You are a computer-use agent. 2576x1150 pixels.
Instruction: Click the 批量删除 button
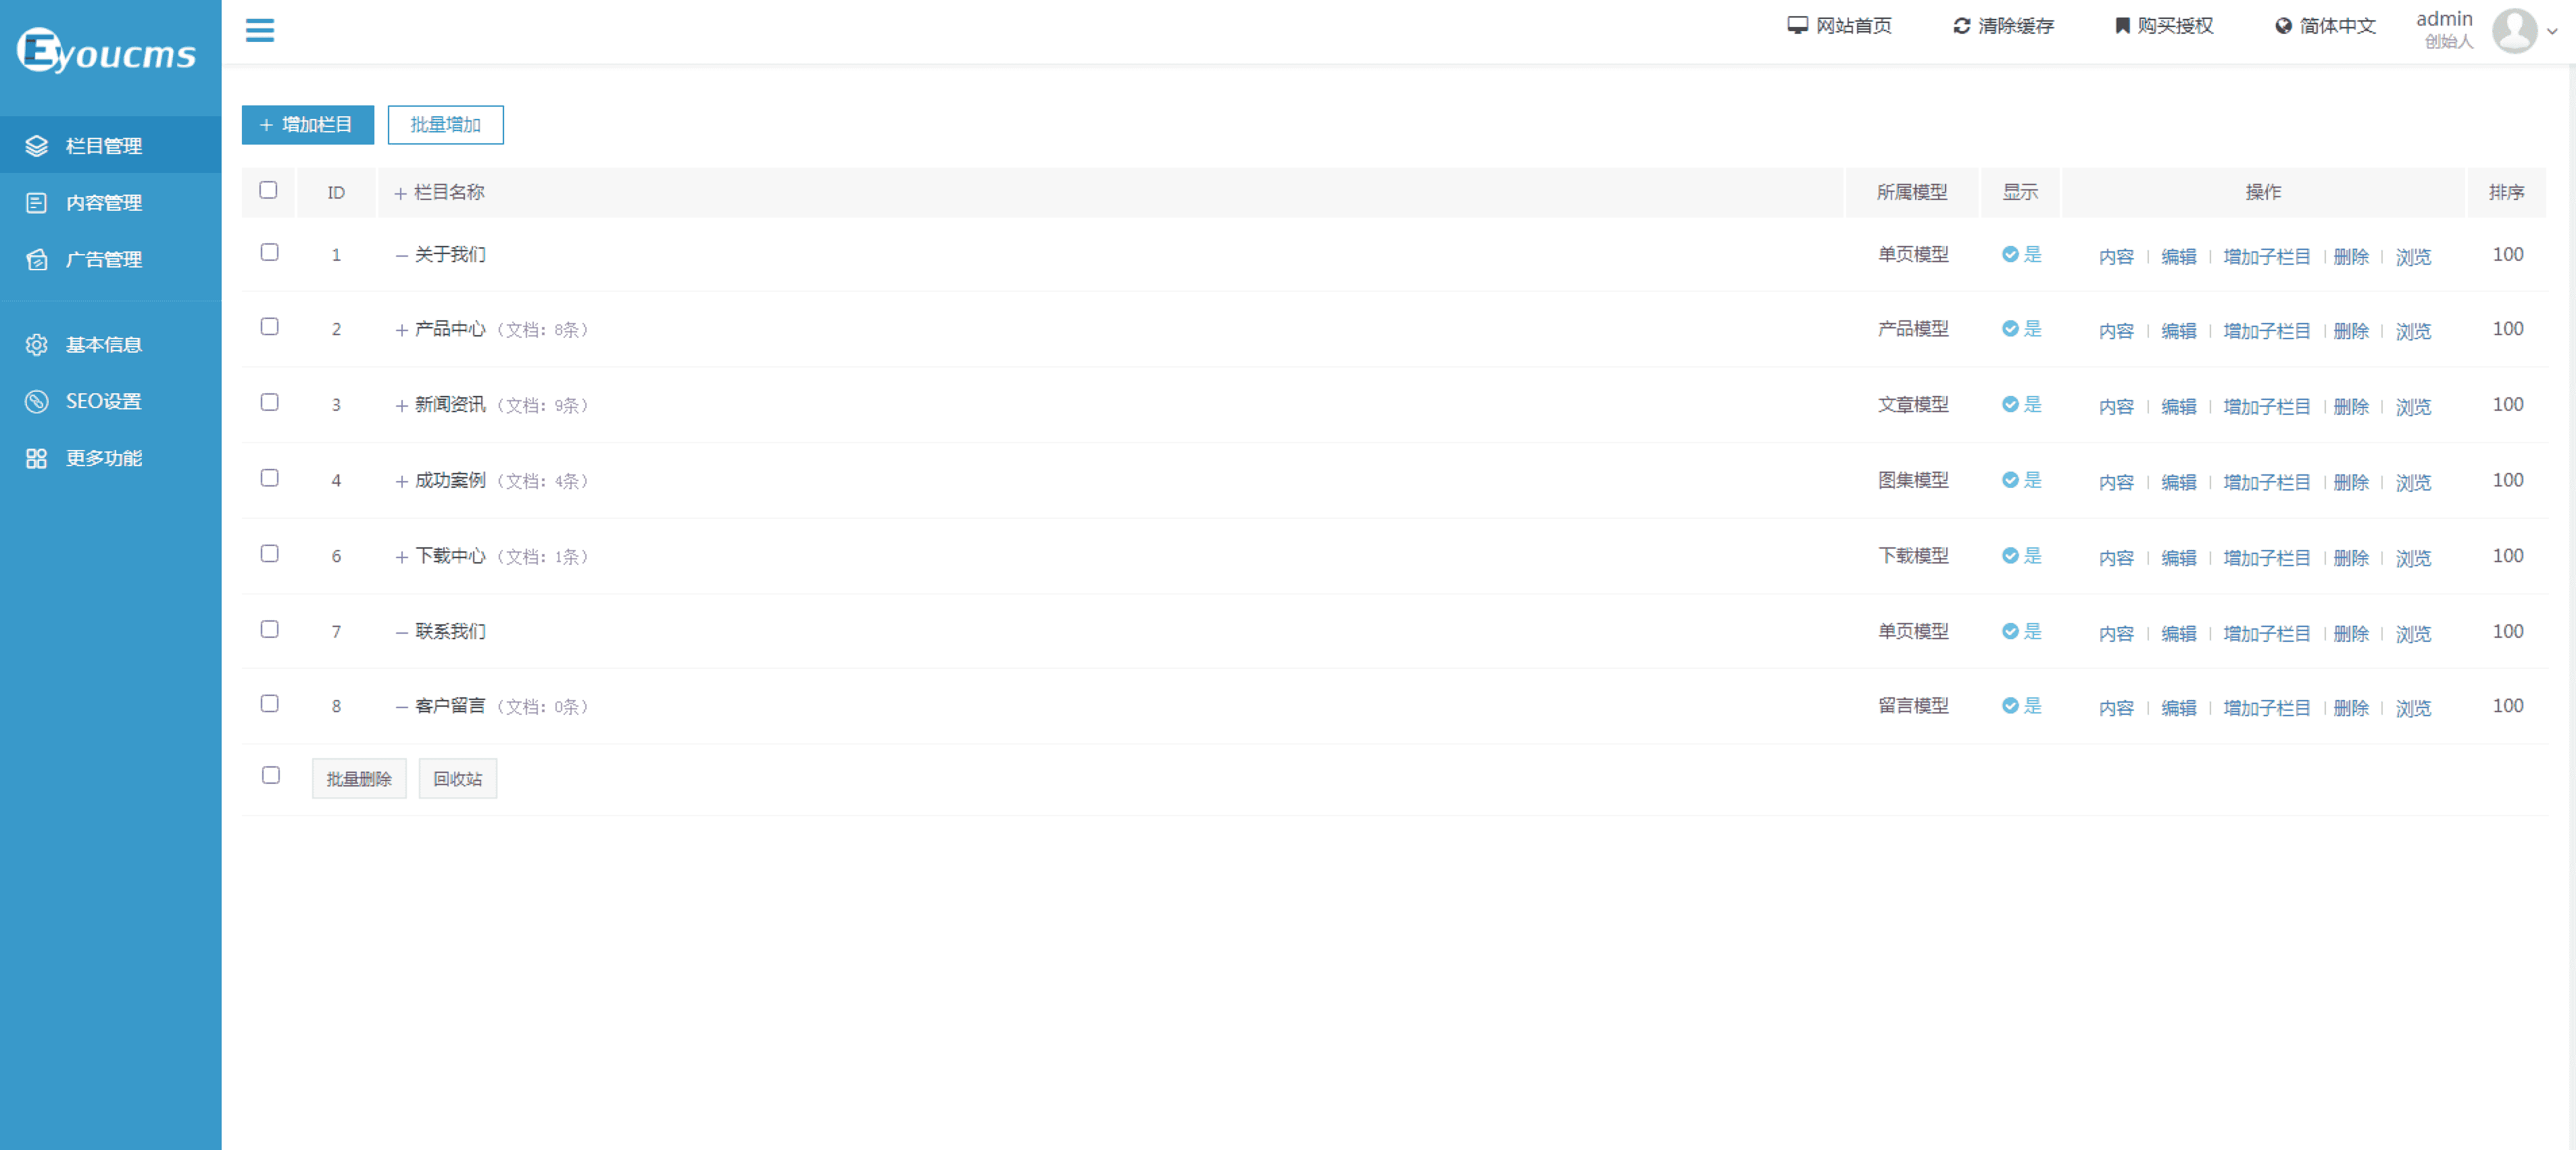pos(359,779)
